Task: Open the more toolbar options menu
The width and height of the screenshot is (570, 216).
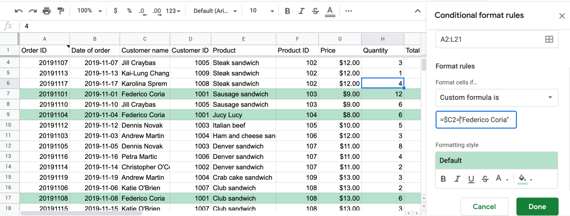Action: (x=348, y=11)
